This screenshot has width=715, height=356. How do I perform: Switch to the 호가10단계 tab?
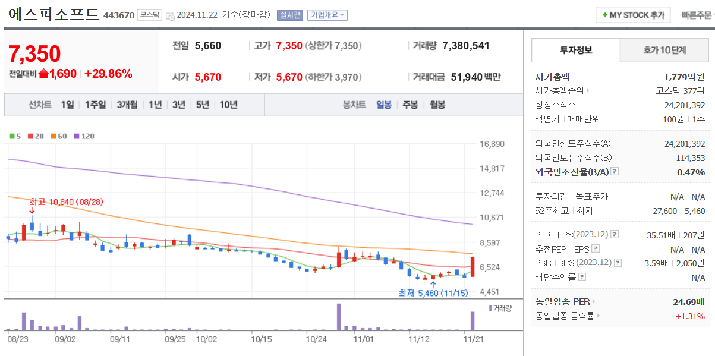664,51
